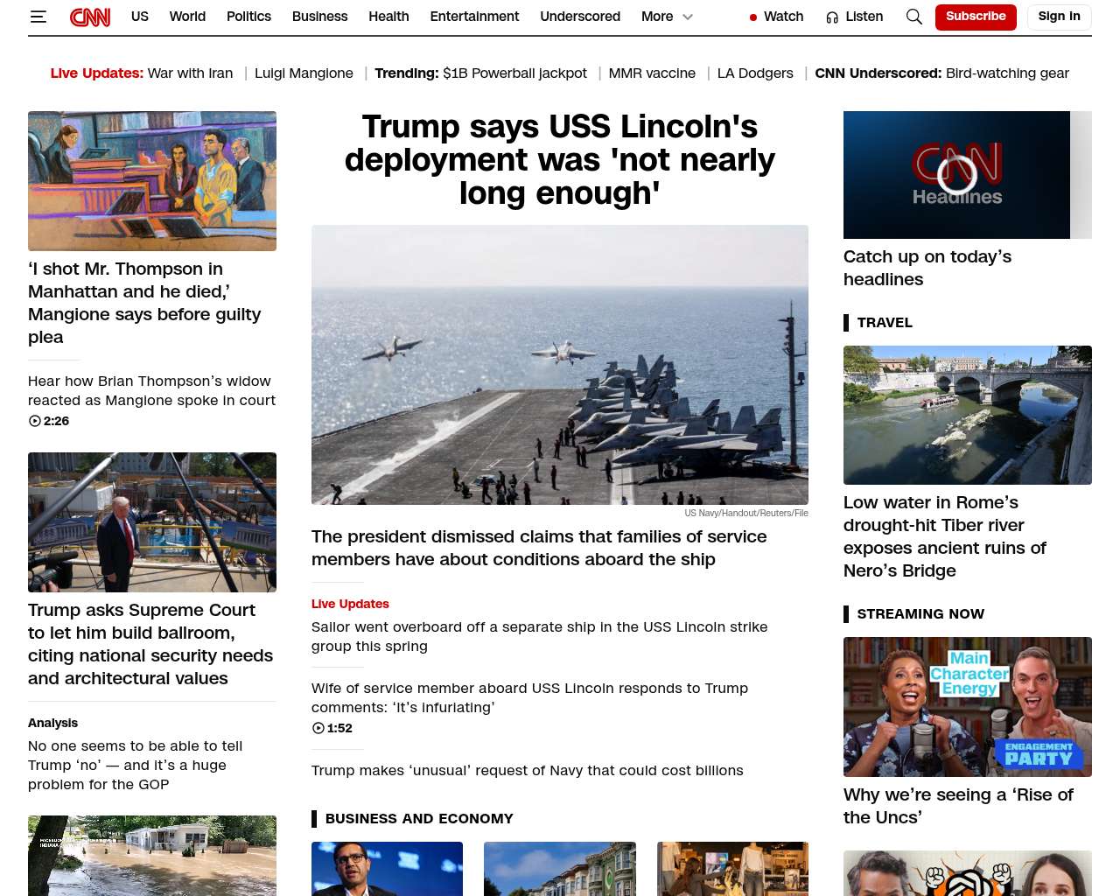Open the USS Lincoln deployment headline
This screenshot has width=1120, height=896.
point(560,160)
